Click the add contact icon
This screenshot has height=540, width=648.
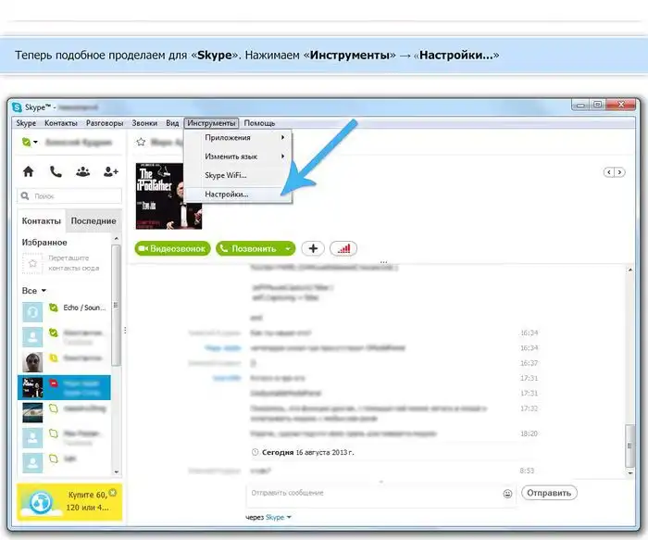pyautogui.click(x=111, y=171)
